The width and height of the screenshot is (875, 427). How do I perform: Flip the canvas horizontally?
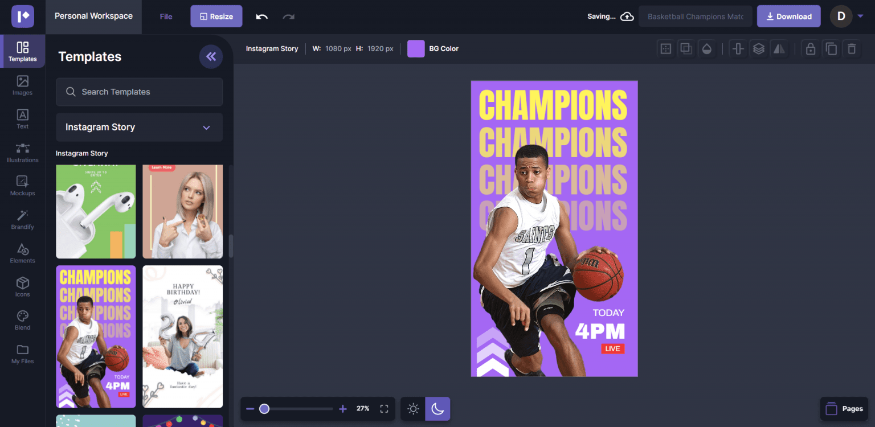pos(779,48)
